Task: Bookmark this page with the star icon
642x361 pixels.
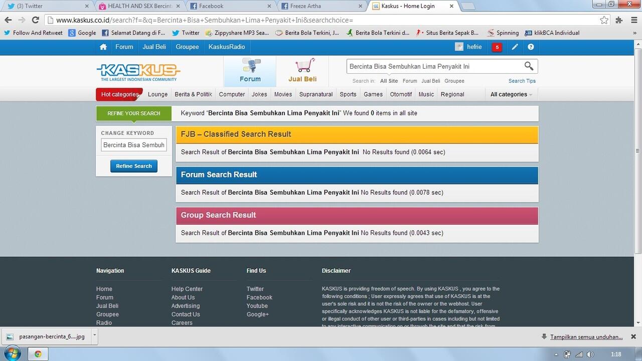Action: [604, 20]
